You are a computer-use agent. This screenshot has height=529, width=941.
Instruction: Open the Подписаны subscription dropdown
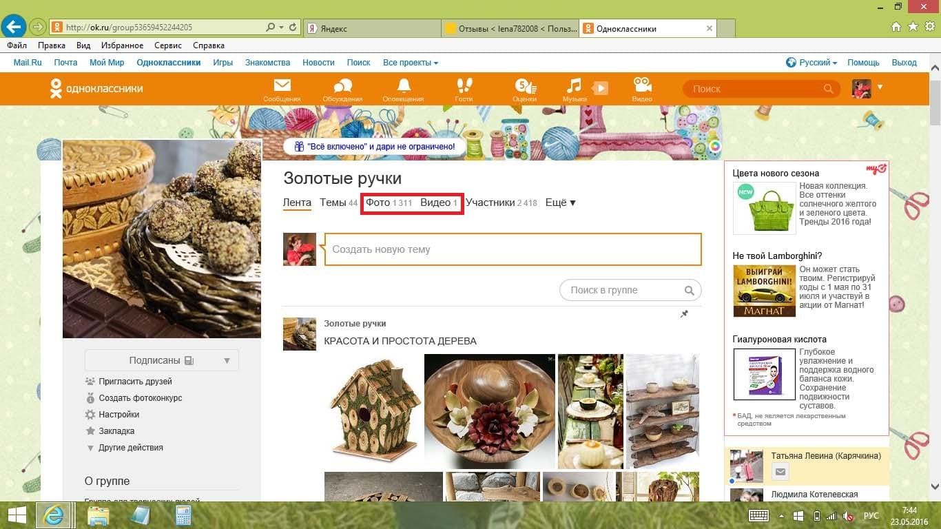[162, 360]
